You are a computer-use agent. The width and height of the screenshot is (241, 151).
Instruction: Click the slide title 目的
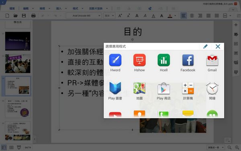tap(133, 31)
